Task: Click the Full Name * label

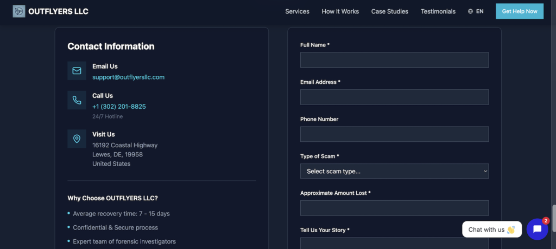Action: [x=315, y=45]
